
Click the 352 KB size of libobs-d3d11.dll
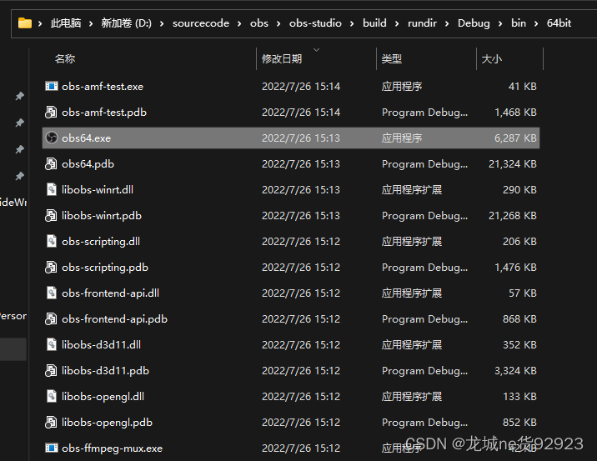pyautogui.click(x=519, y=344)
